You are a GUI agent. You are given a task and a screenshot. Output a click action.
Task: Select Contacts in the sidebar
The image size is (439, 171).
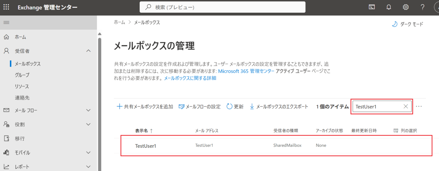pyautogui.click(x=22, y=98)
